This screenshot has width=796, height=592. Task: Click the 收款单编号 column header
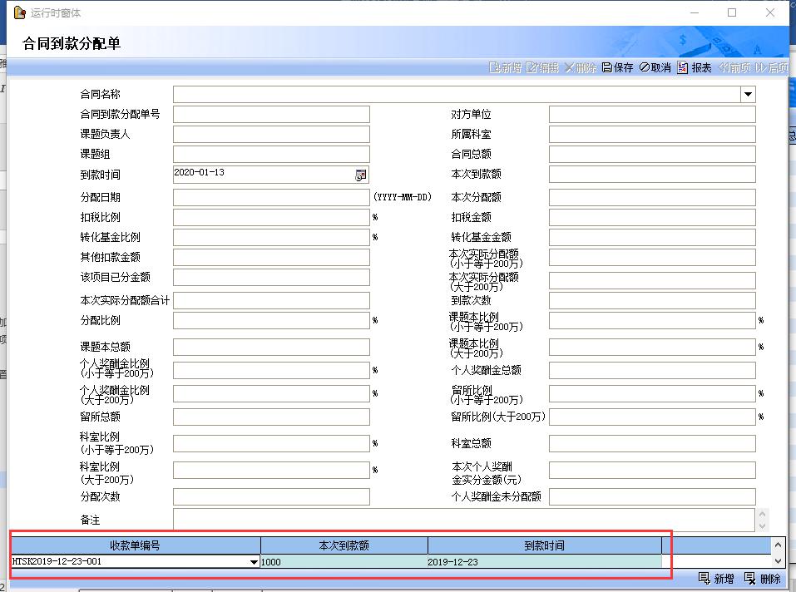tap(135, 545)
